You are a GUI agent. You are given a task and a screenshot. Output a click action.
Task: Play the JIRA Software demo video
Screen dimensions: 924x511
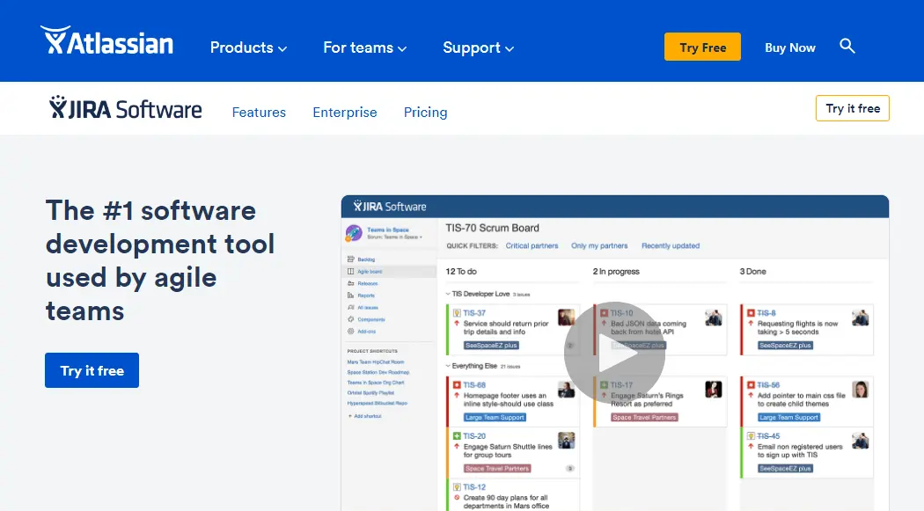click(614, 353)
